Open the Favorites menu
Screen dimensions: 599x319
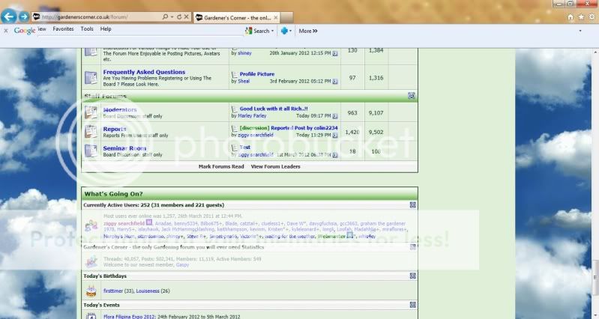(63, 29)
